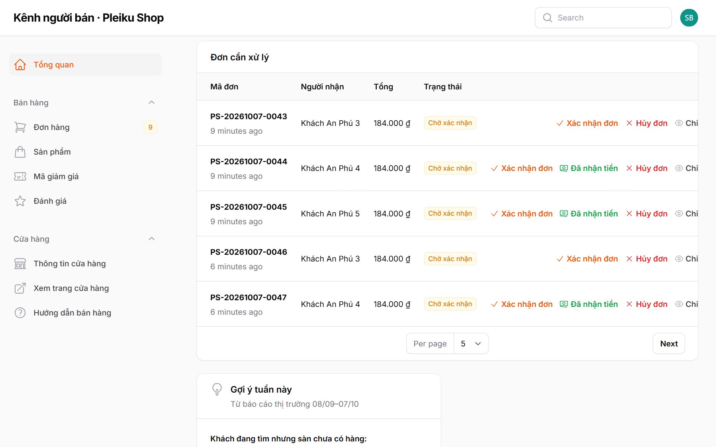Click the X icon for order PS-20261007-0046
This screenshot has height=447, width=716.
(629, 259)
